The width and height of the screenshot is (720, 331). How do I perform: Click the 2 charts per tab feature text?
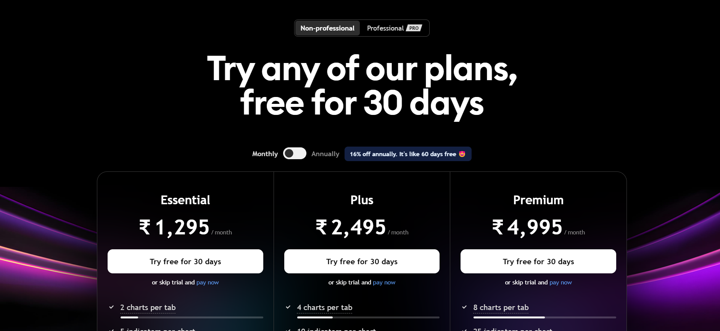148,307
